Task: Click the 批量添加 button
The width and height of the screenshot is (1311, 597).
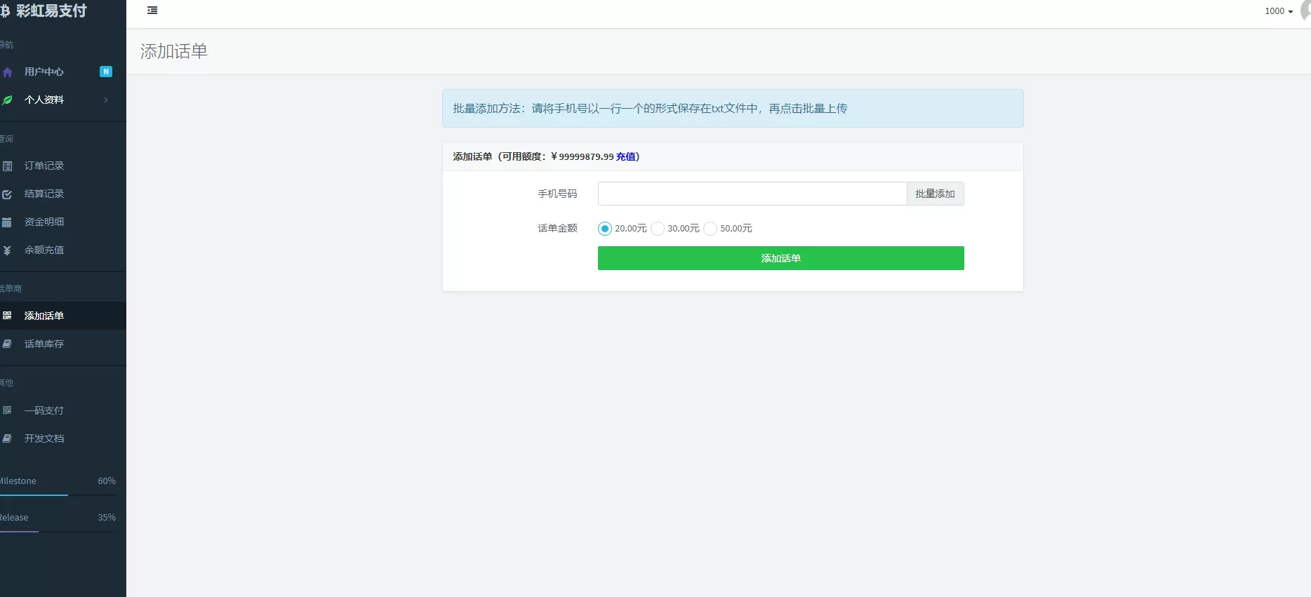Action: (x=935, y=194)
